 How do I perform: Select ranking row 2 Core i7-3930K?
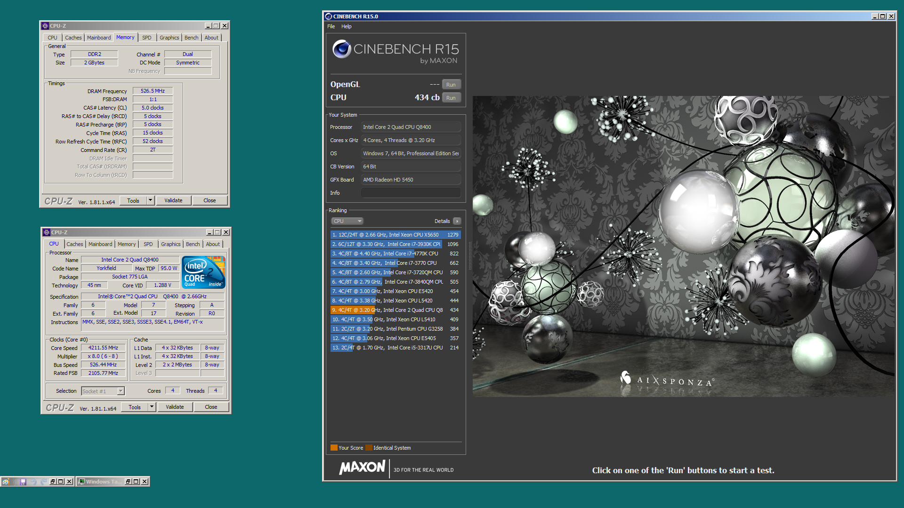(x=395, y=244)
